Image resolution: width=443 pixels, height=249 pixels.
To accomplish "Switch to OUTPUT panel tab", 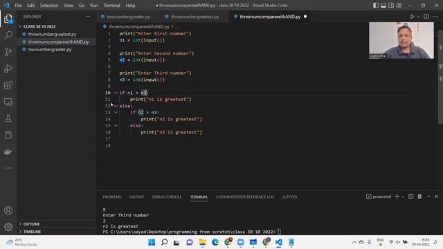I will 137,196.
